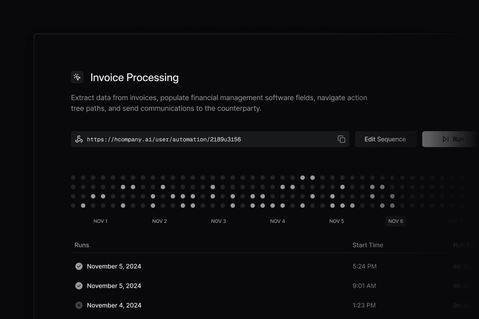
Task: Click the Invoice Processing title
Action: 134,78
